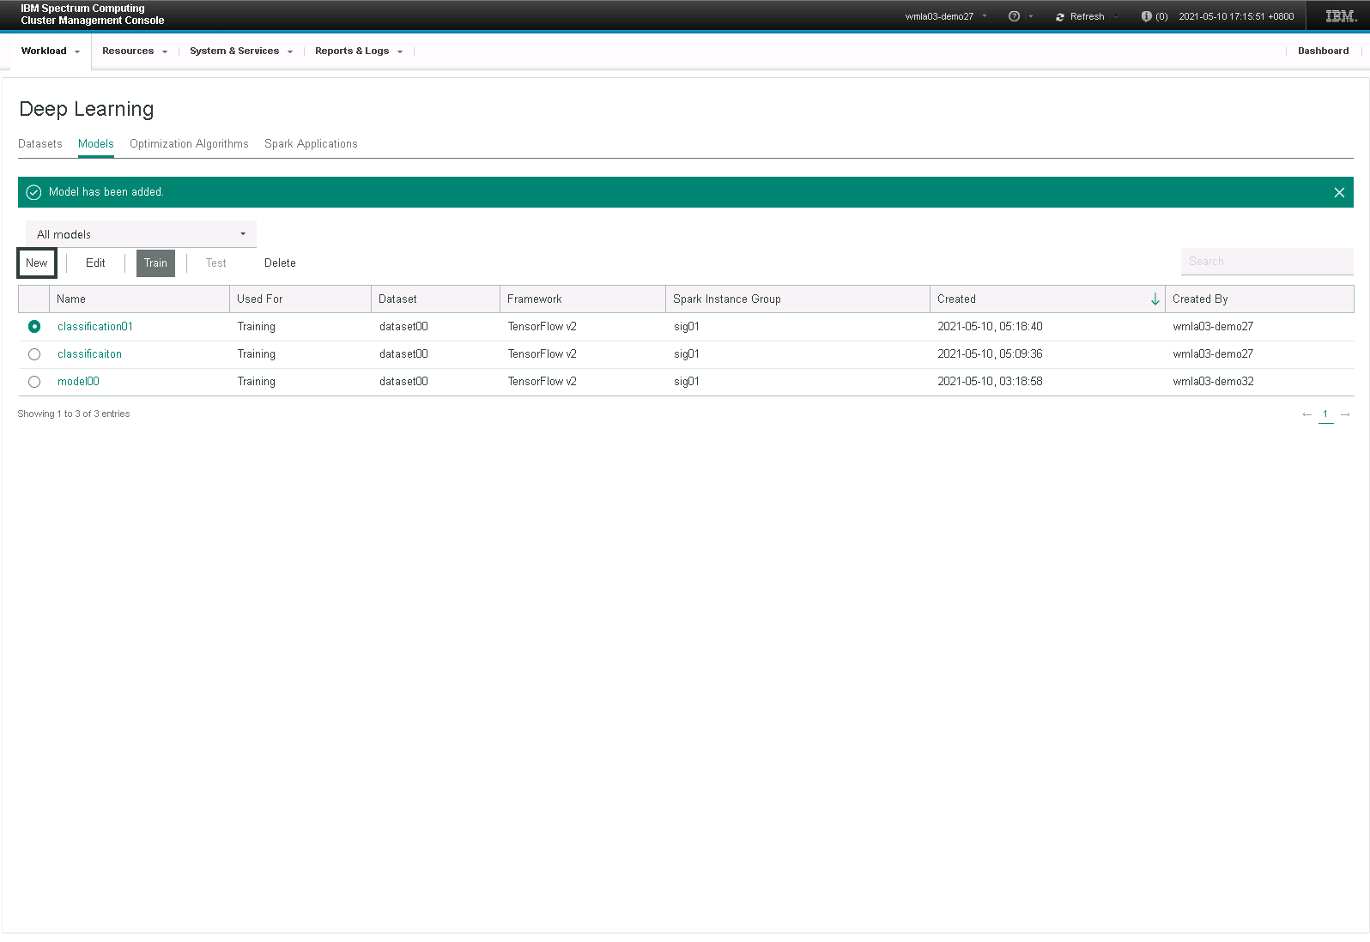This screenshot has height=942, width=1370.
Task: Open the model00 model link
Action: click(x=78, y=381)
